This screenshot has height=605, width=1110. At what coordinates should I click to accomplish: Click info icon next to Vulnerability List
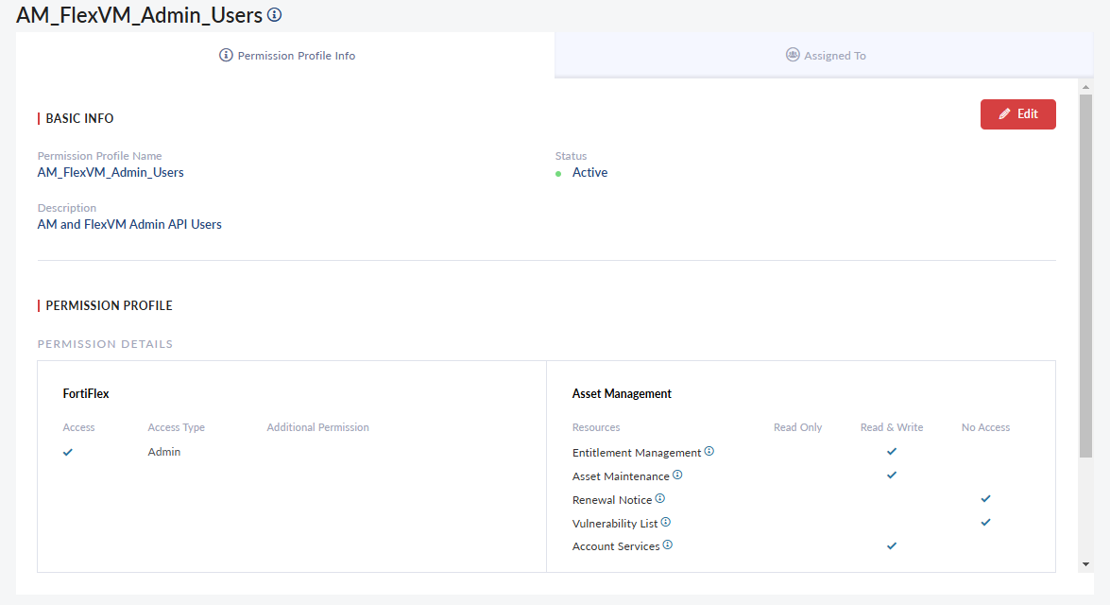[x=665, y=522]
